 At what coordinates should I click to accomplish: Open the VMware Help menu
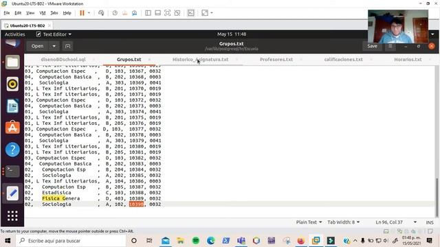pos(67,13)
